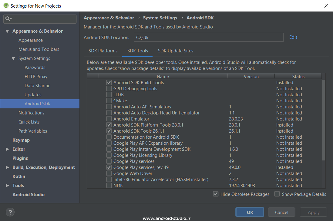Open Keymap settings

[21, 140]
